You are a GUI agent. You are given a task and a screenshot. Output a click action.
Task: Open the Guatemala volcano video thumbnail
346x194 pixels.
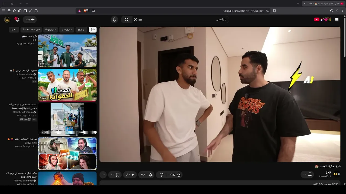click(x=67, y=179)
